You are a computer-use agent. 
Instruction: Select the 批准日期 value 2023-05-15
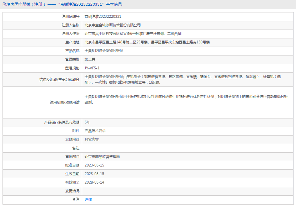(94, 165)
